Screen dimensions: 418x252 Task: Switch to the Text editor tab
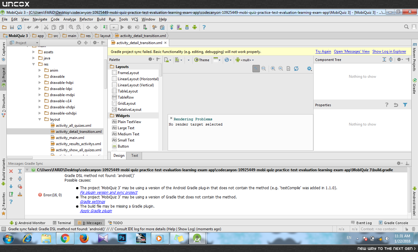coord(135,156)
